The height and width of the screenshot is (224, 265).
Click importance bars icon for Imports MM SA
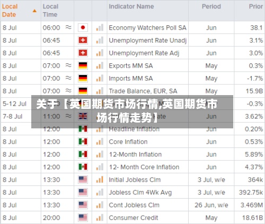coord(100,78)
